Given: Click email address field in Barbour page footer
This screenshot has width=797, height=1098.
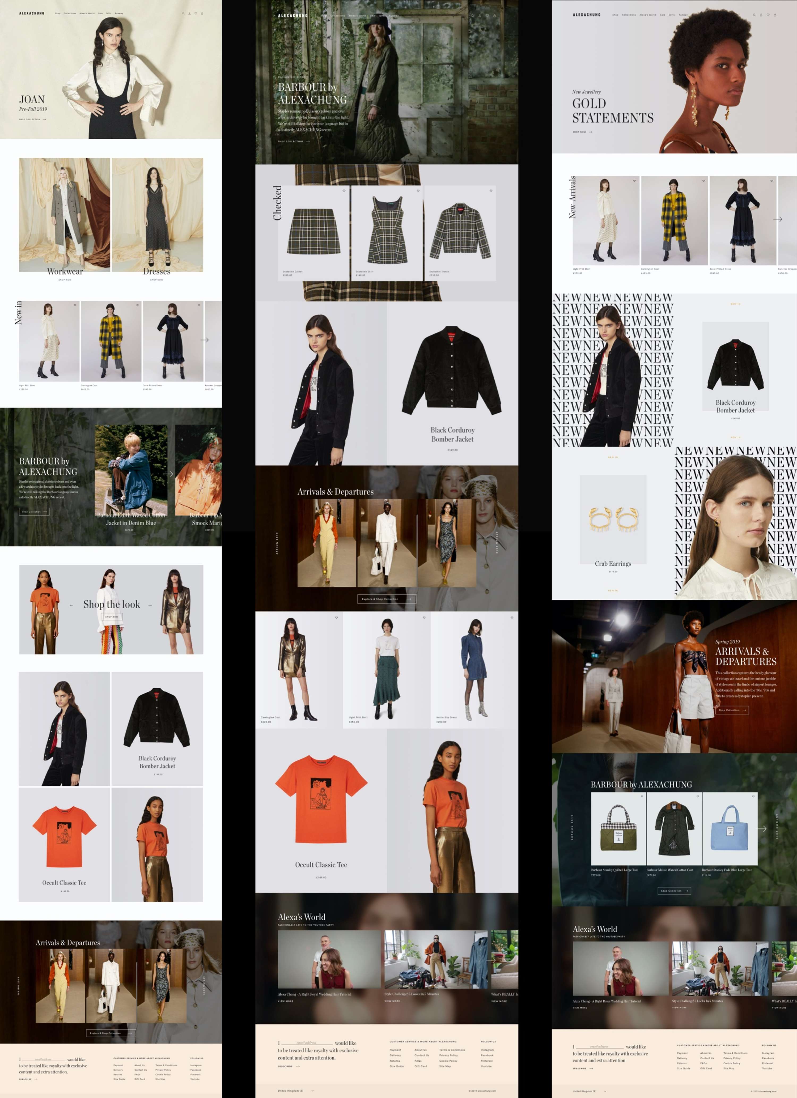Looking at the screenshot, I should coord(307,1042).
